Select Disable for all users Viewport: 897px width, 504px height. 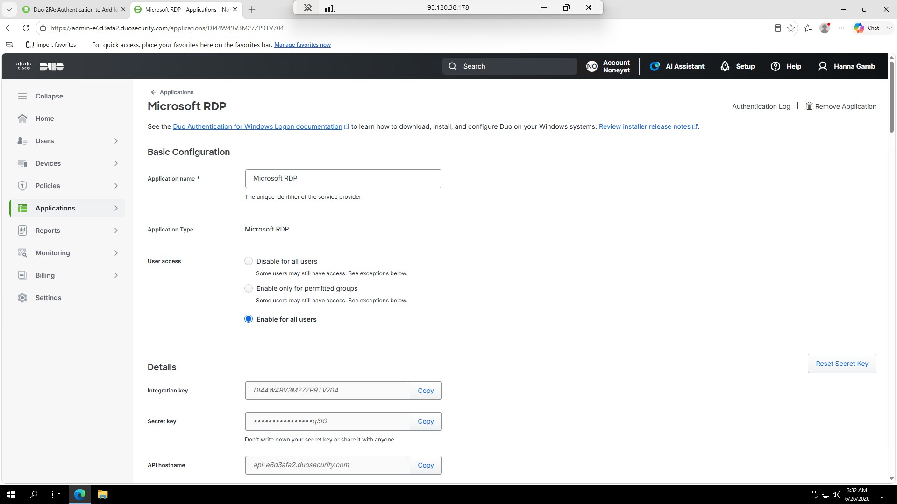pos(249,261)
